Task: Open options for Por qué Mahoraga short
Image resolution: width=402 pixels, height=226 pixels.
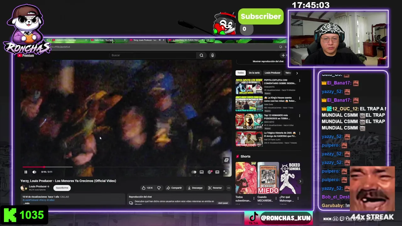Action: tap(298, 198)
